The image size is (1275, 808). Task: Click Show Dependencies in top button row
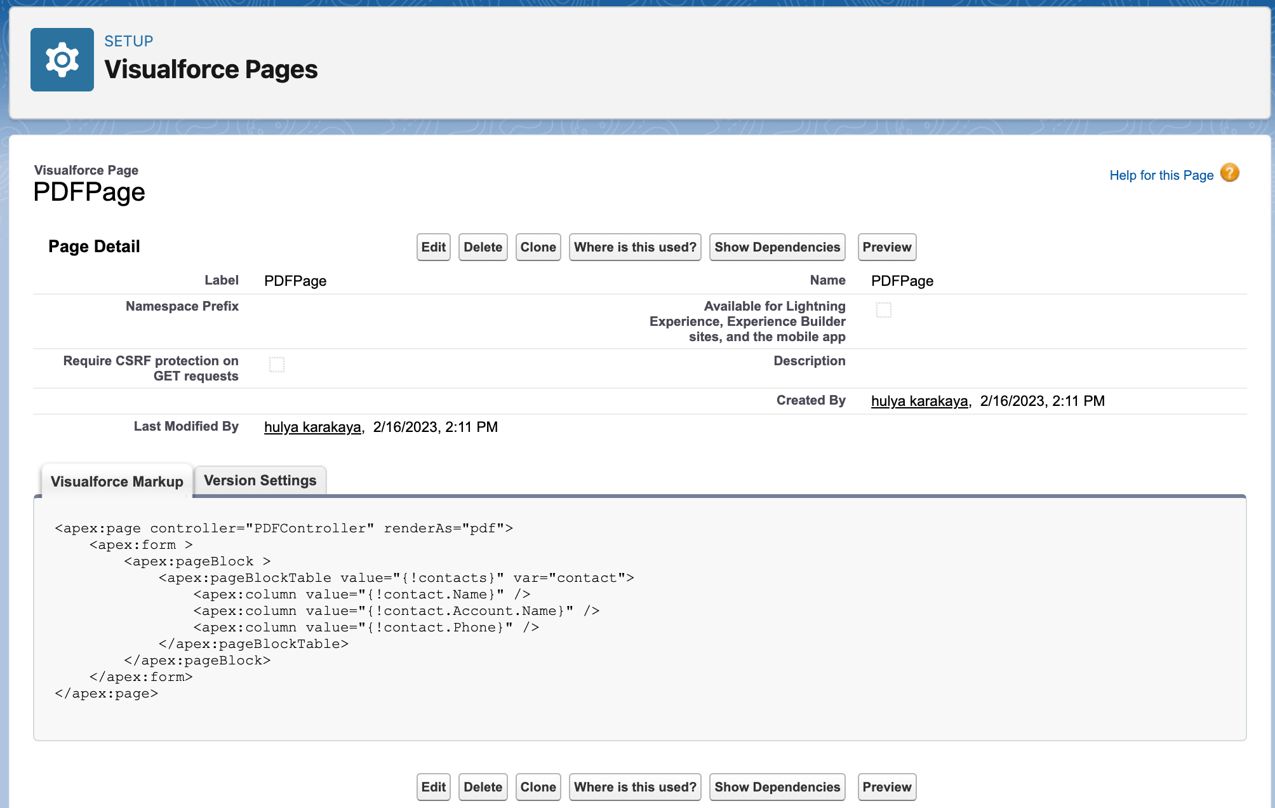777,247
